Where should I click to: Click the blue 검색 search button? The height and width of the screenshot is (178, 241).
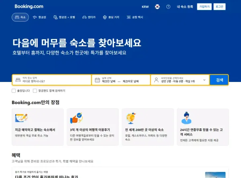click(x=219, y=80)
